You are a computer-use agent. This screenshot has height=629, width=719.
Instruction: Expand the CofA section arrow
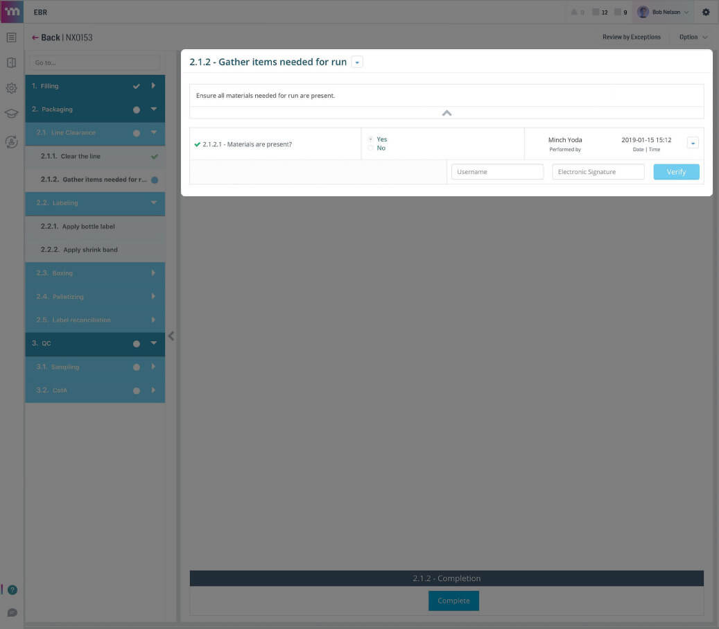(x=153, y=390)
